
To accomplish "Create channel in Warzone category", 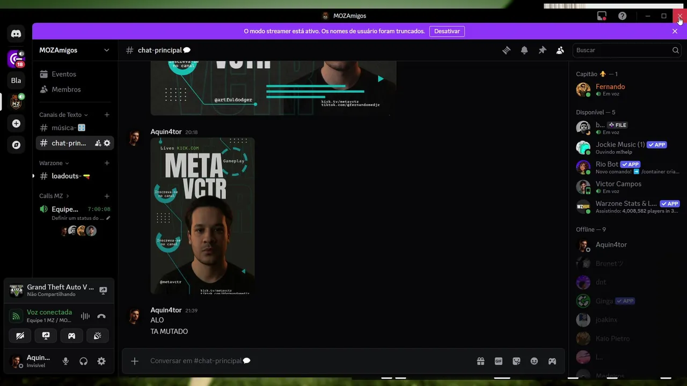I will click(107, 163).
